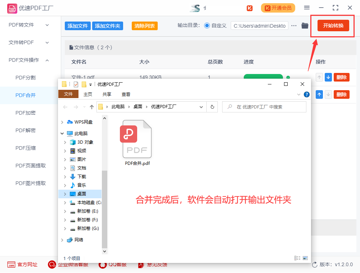The height and width of the screenshot is (273, 360).
Task: Select 音乐 in the navigation tree
Action: point(81,185)
